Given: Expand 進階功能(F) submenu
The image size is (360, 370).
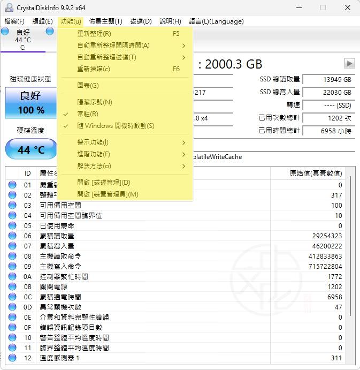Looking at the screenshot, I should click(x=125, y=154).
